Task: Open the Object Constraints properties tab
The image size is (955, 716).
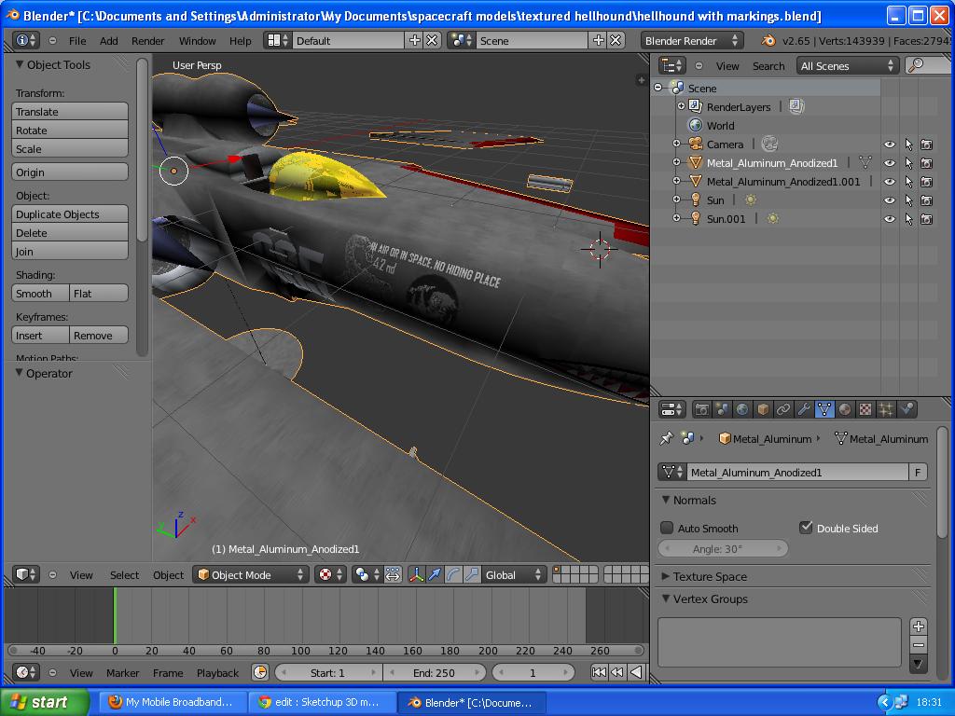Action: (782, 408)
